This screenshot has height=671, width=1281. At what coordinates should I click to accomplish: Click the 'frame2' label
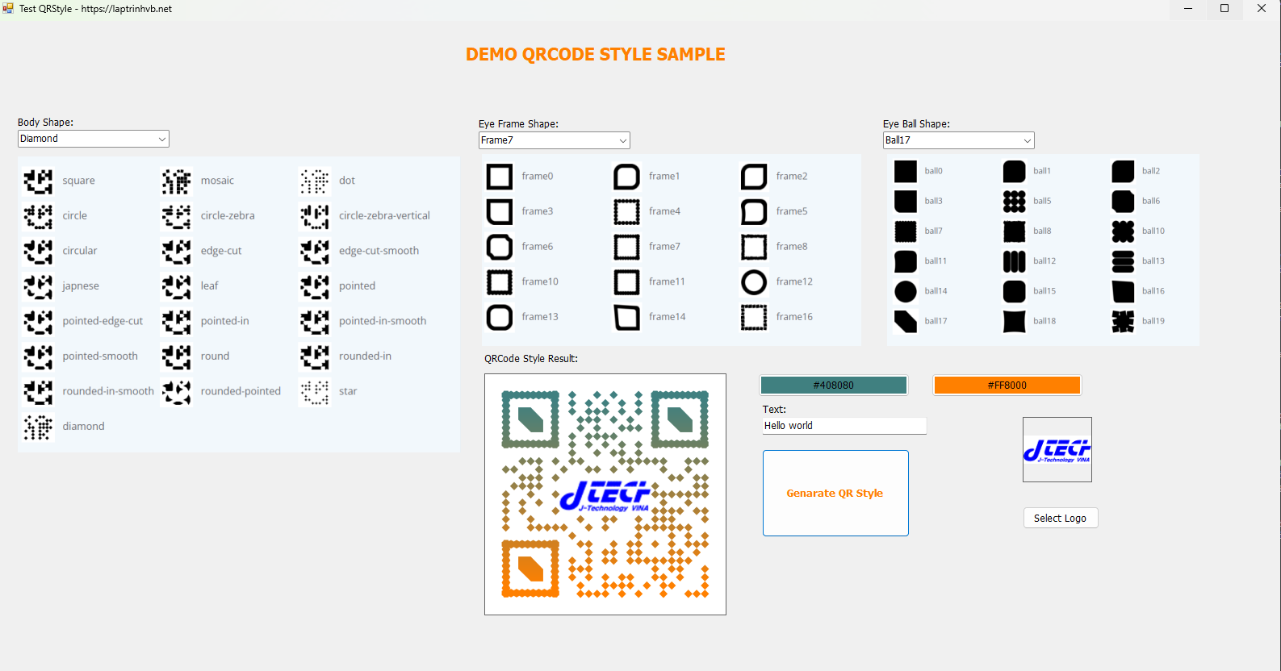click(x=792, y=177)
